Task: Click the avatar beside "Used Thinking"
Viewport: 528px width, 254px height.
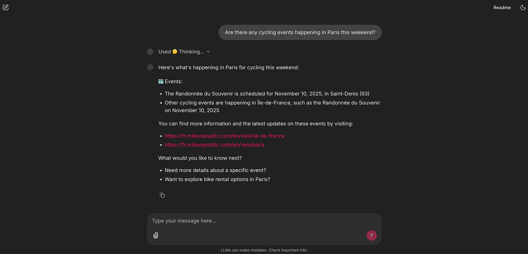Action: 150,51
